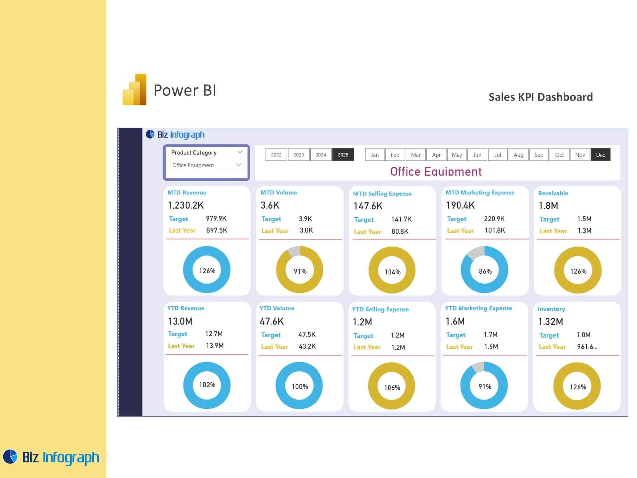Click the YTD Revenue value 13.0M
The height and width of the screenshot is (478, 637).
point(180,321)
